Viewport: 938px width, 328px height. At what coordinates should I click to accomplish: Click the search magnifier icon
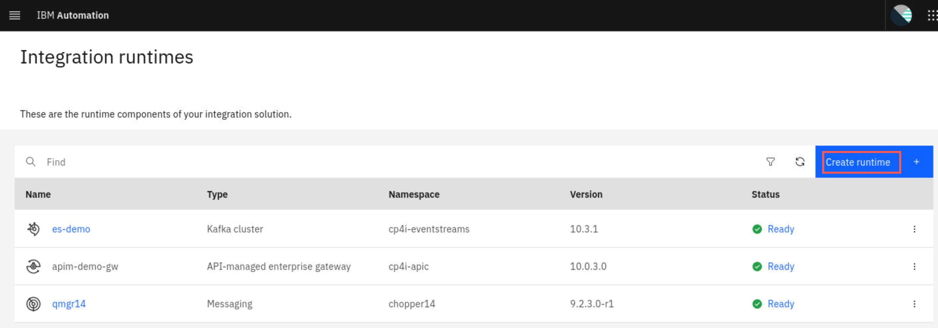pyautogui.click(x=30, y=162)
